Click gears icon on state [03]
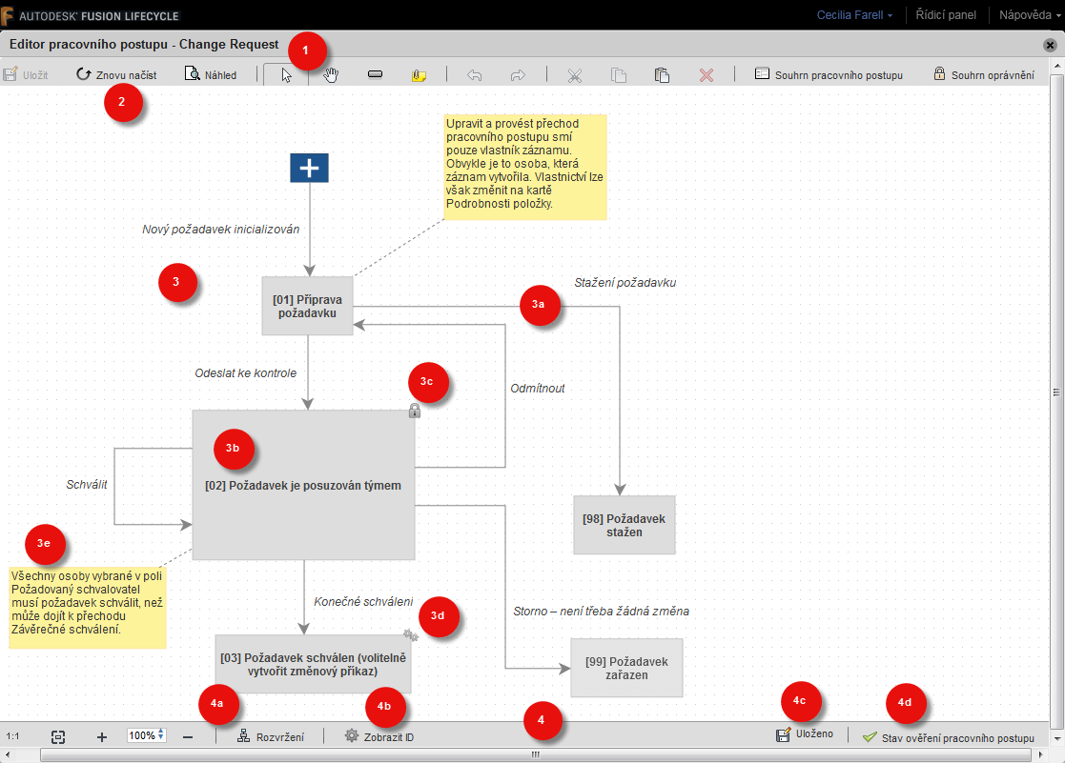This screenshot has width=1065, height=763. point(410,635)
